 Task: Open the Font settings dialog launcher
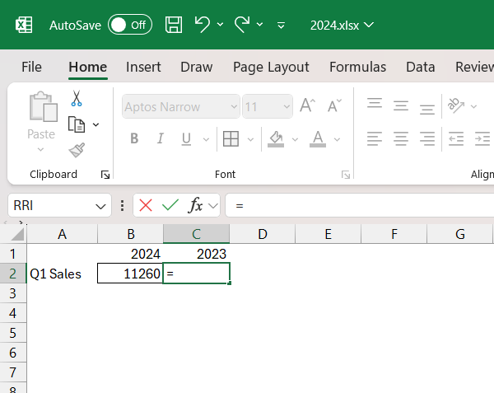pos(346,175)
